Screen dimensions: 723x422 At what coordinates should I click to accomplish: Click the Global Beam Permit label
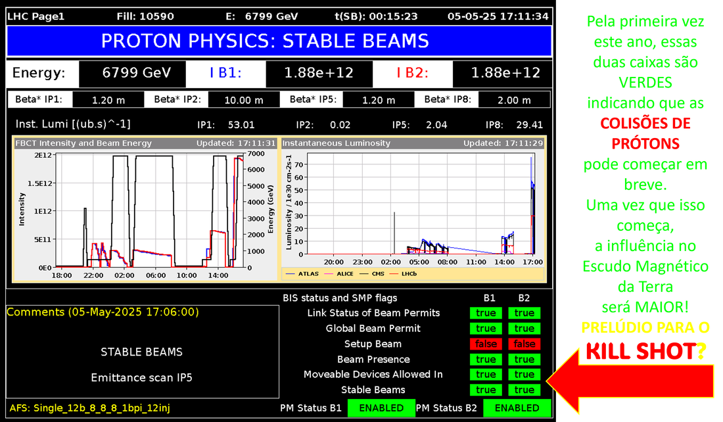click(x=373, y=329)
